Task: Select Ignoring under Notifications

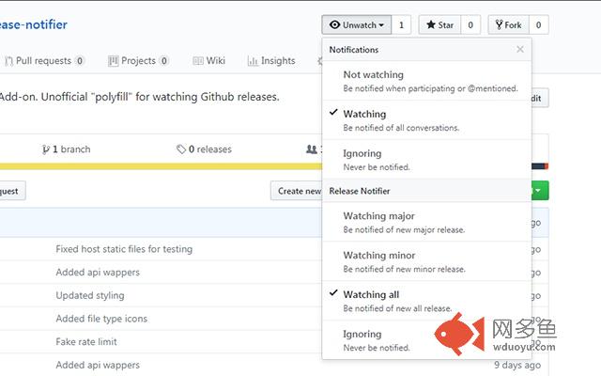Action: click(427, 160)
